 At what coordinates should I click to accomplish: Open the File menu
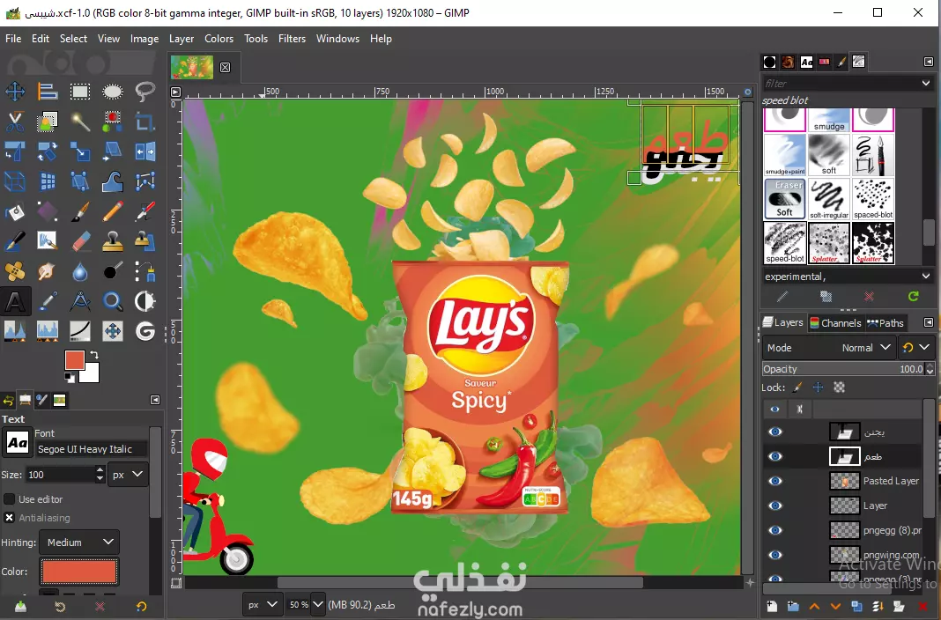[x=13, y=39]
